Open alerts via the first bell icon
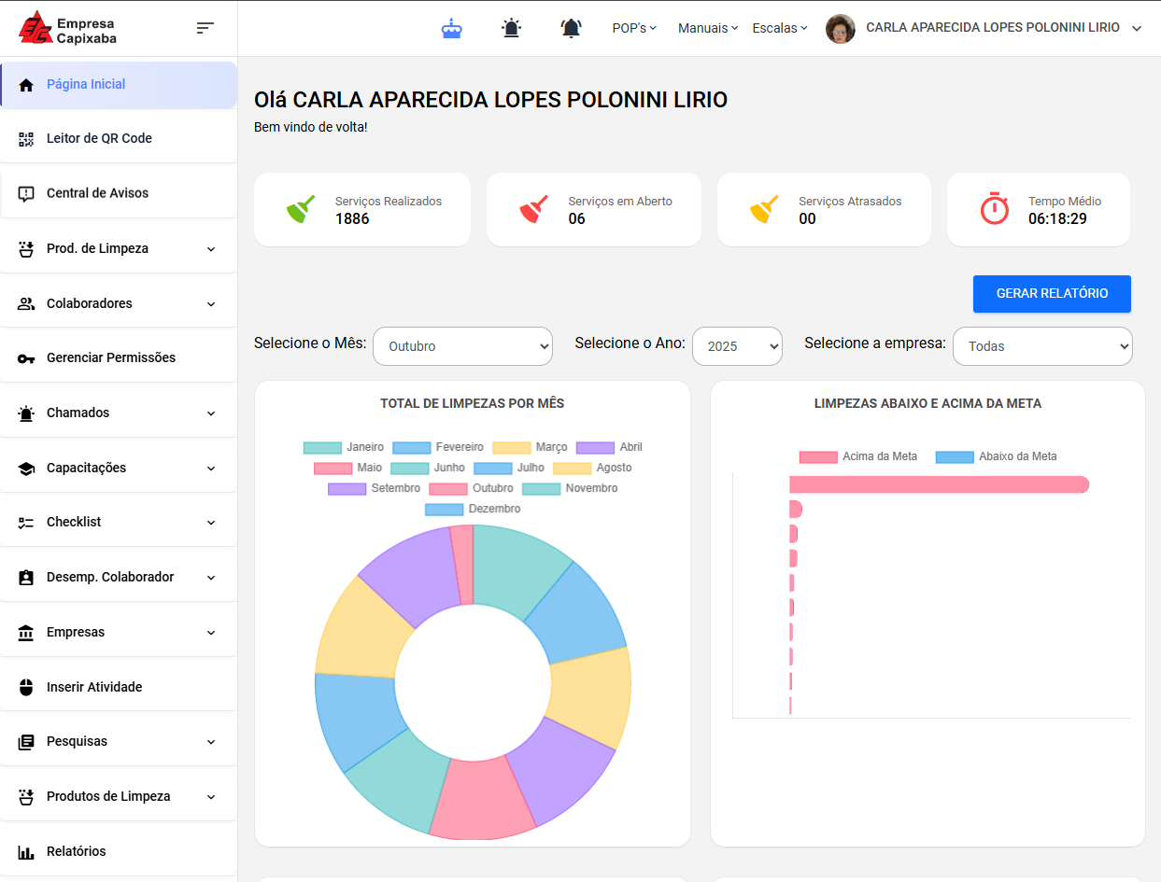The image size is (1161, 882). click(512, 28)
